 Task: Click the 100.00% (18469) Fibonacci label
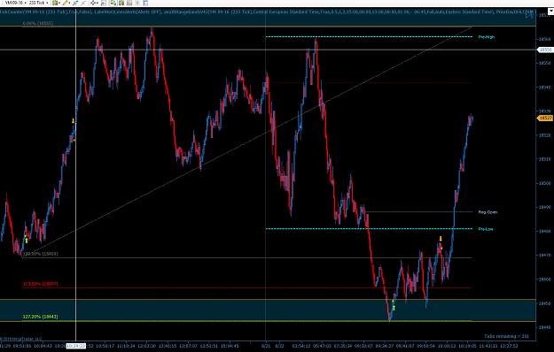pyautogui.click(x=40, y=254)
